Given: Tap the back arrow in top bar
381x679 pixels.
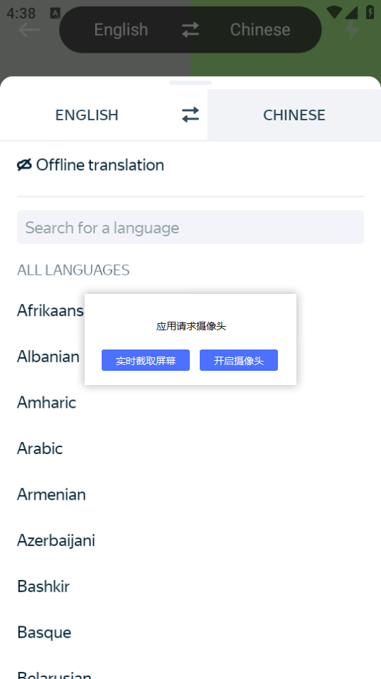Looking at the screenshot, I should coord(29,30).
